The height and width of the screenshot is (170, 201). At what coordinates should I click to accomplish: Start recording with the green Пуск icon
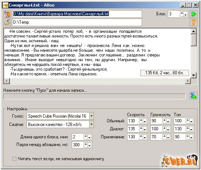click(193, 14)
